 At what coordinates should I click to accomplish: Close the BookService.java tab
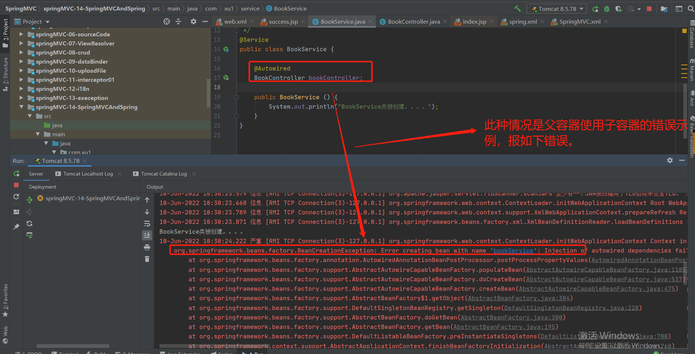pyautogui.click(x=370, y=22)
